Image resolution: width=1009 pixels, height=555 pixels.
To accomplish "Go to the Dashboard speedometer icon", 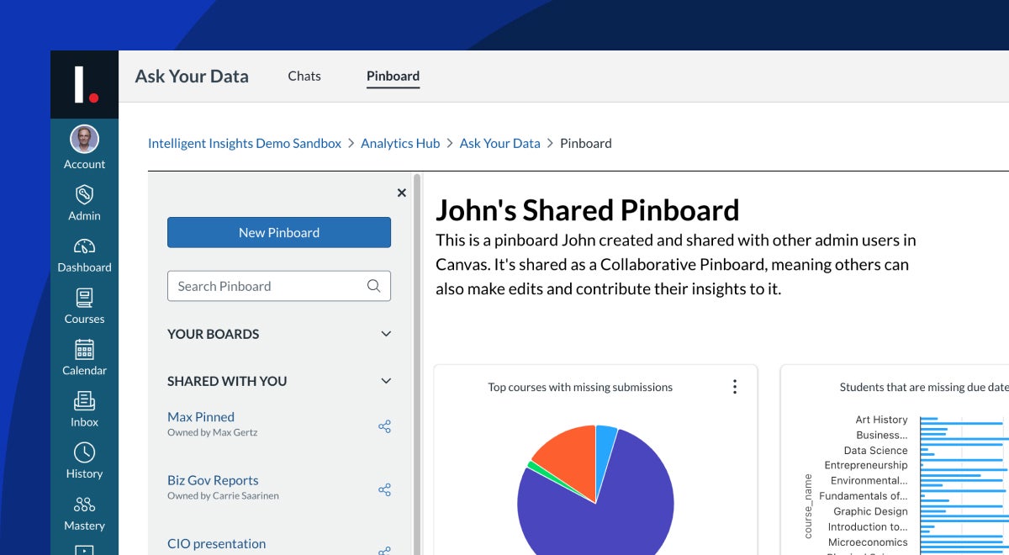I will tap(84, 246).
